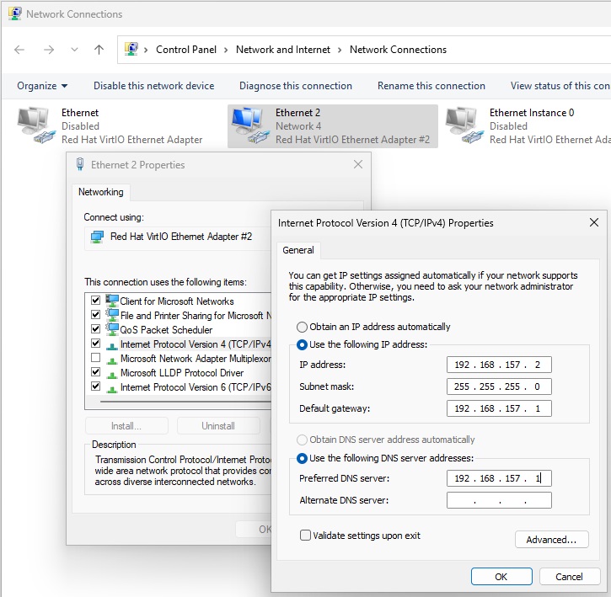
Task: Close the Ethernet 2 Properties dialog
Action: pos(358,164)
